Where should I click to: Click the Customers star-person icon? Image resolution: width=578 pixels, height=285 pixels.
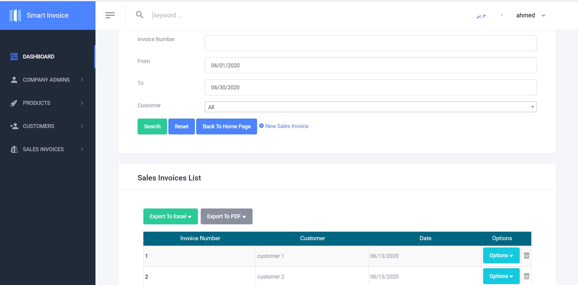coord(14,126)
